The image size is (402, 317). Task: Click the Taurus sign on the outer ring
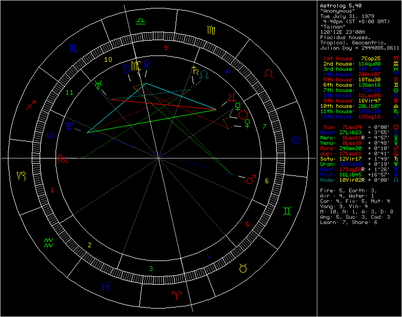tap(243, 268)
